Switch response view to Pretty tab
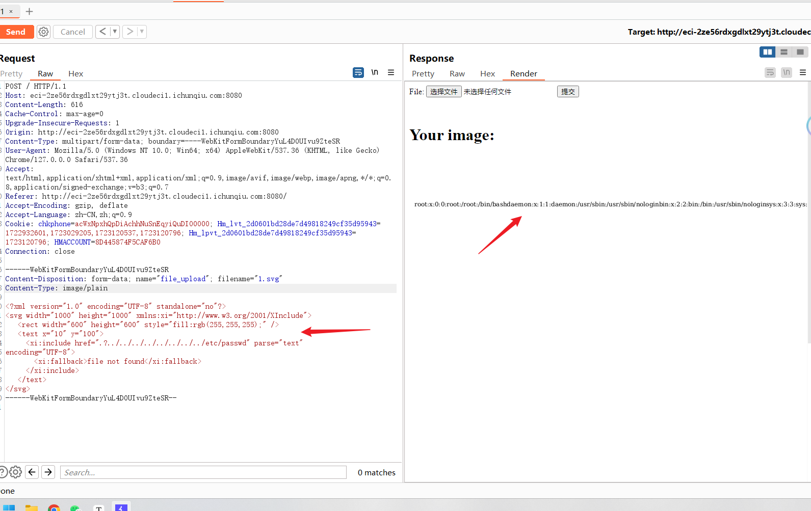 click(x=423, y=74)
